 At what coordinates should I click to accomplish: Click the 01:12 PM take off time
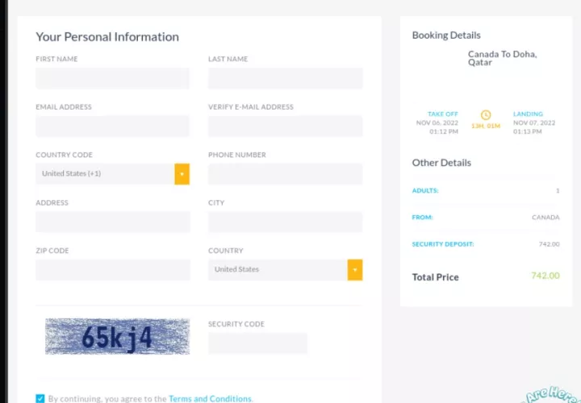[444, 131]
